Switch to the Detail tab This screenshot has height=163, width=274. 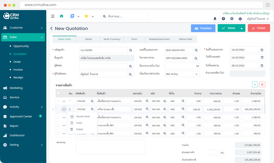pyautogui.click(x=89, y=39)
